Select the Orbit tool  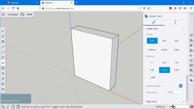(3, 89)
